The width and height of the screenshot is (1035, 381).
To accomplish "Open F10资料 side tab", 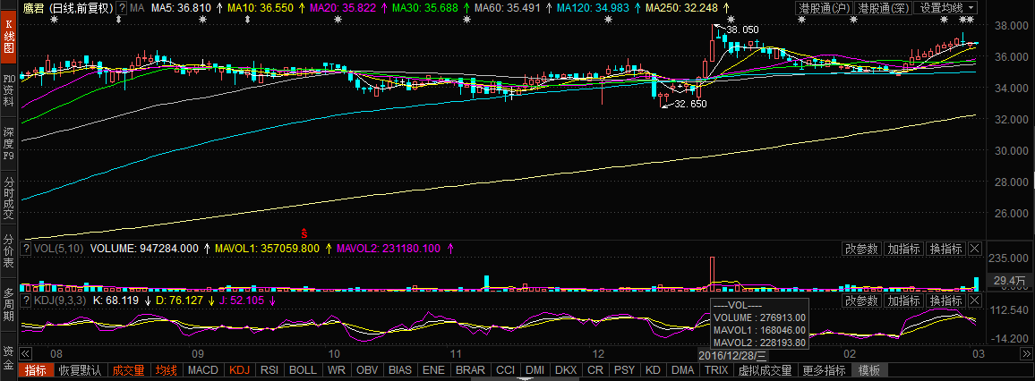I will click(x=9, y=89).
